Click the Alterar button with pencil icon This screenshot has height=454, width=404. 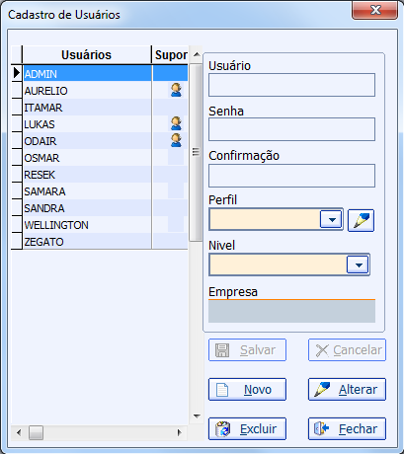tap(347, 389)
